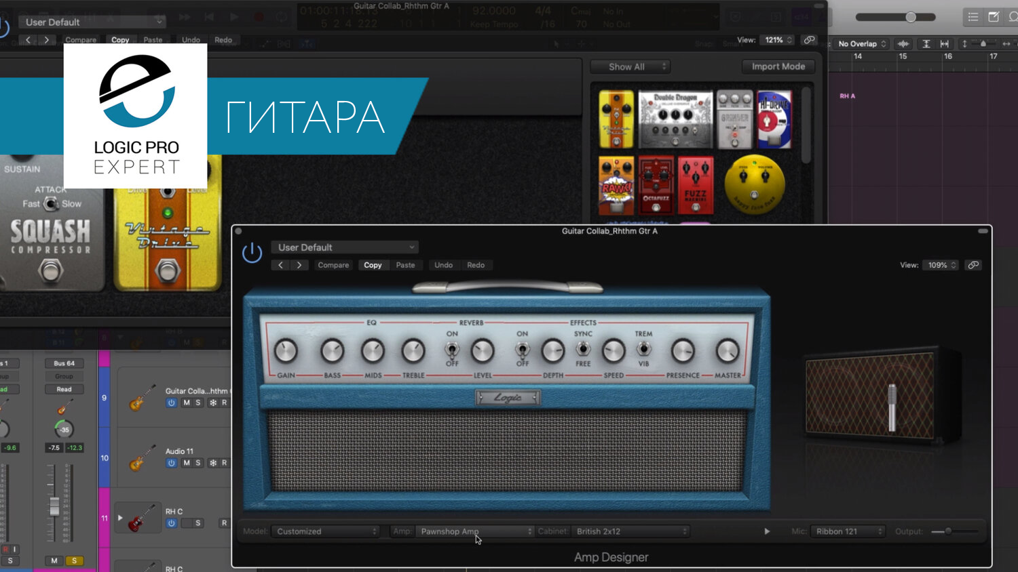Click the microphone on the speaker cabinet
Image resolution: width=1018 pixels, height=572 pixels.
pos(892,407)
